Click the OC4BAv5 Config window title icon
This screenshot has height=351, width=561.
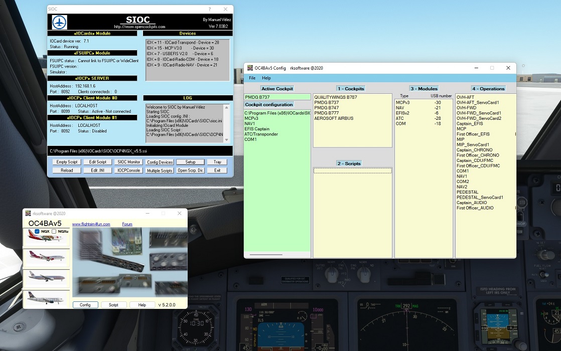coord(250,68)
